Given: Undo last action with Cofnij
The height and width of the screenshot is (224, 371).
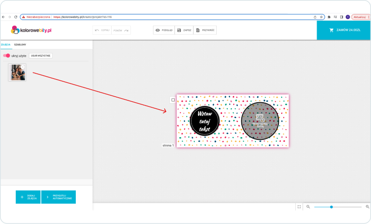Looking at the screenshot, I should point(102,30).
